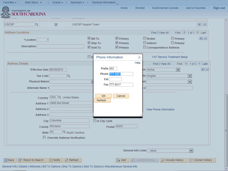Open the Main Menu dropdown
The image size is (228, 171).
point(33,2)
